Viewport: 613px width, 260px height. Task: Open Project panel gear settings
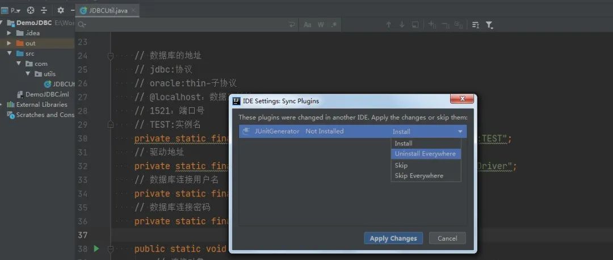(60, 10)
